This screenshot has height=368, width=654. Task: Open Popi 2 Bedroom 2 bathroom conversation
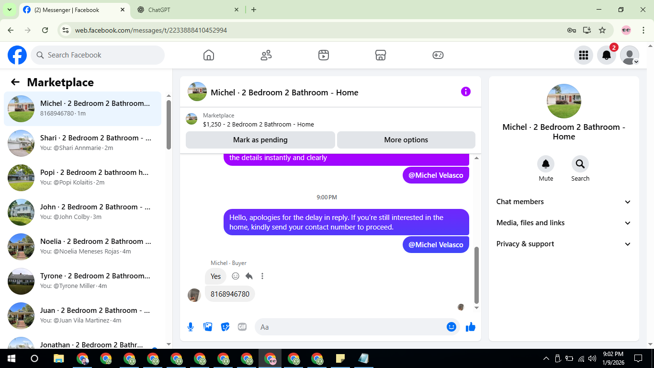82,178
